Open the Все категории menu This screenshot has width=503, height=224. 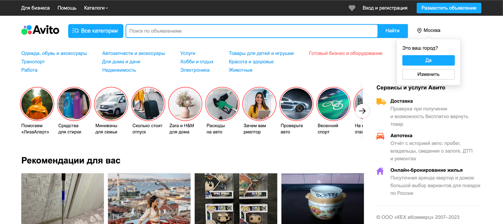(96, 31)
